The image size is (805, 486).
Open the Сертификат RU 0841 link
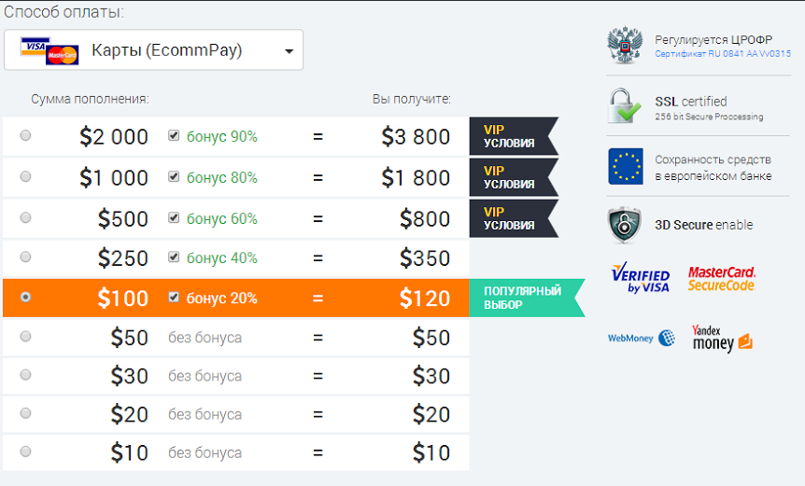pyautogui.click(x=722, y=54)
